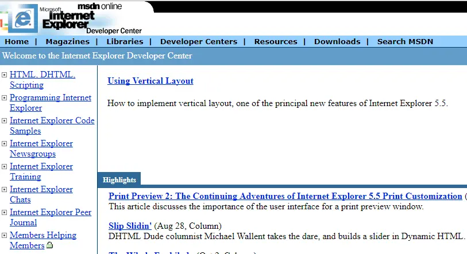This screenshot has width=467, height=254.
Task: Click the Internet Explorer logo icon
Action: coord(23,18)
